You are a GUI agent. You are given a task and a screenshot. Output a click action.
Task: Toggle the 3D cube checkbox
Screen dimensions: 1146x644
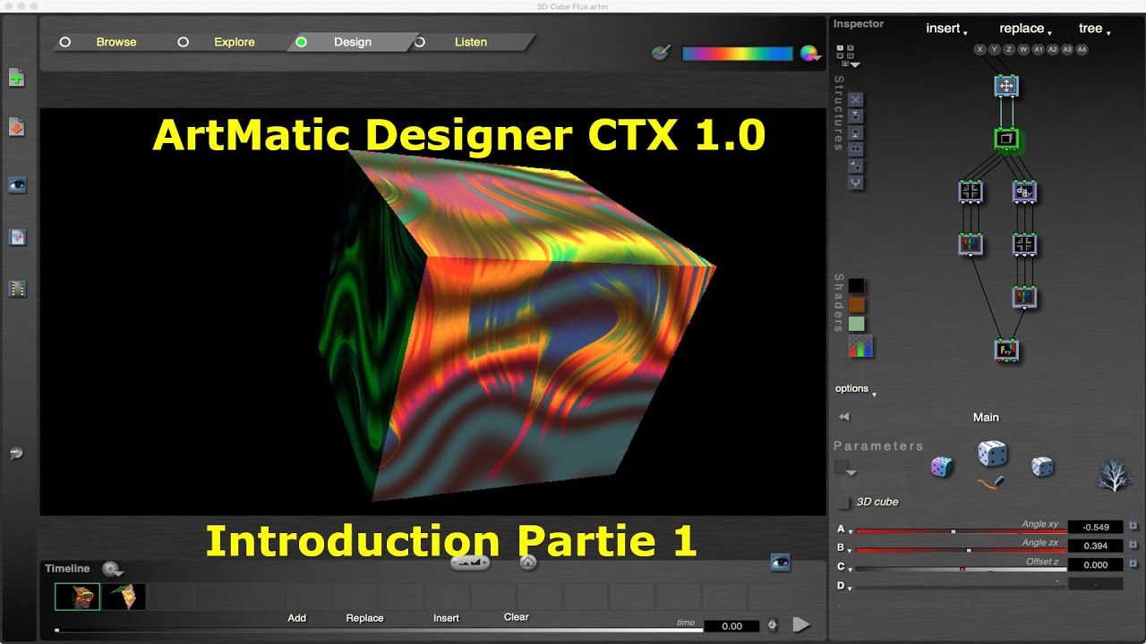tap(842, 503)
